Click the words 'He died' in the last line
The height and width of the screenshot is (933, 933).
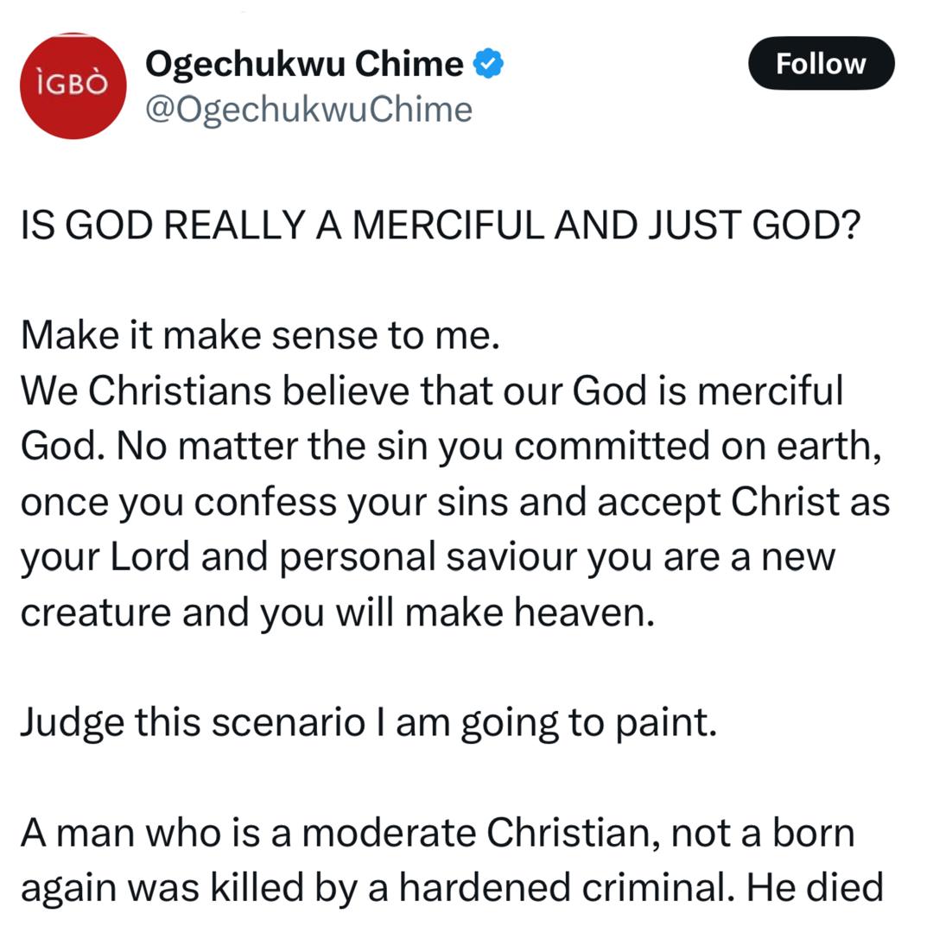point(816,888)
